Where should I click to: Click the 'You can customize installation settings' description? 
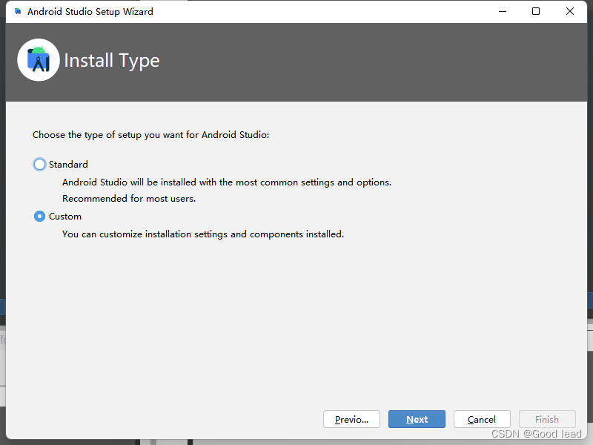pos(203,234)
